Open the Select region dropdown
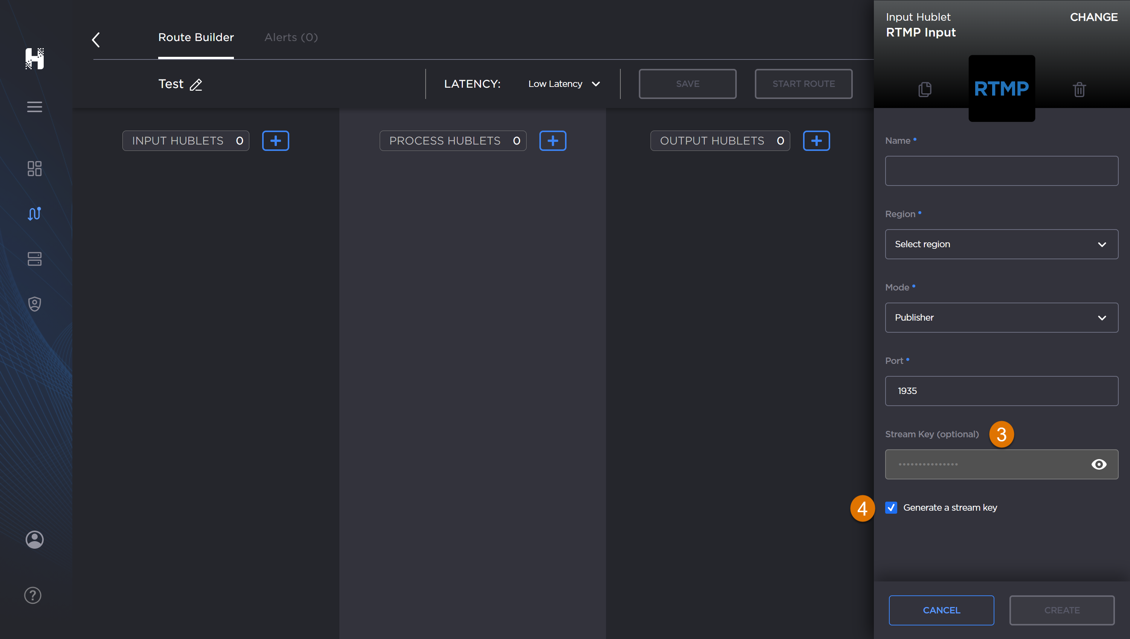Screen dimensions: 1130x639 point(1001,244)
